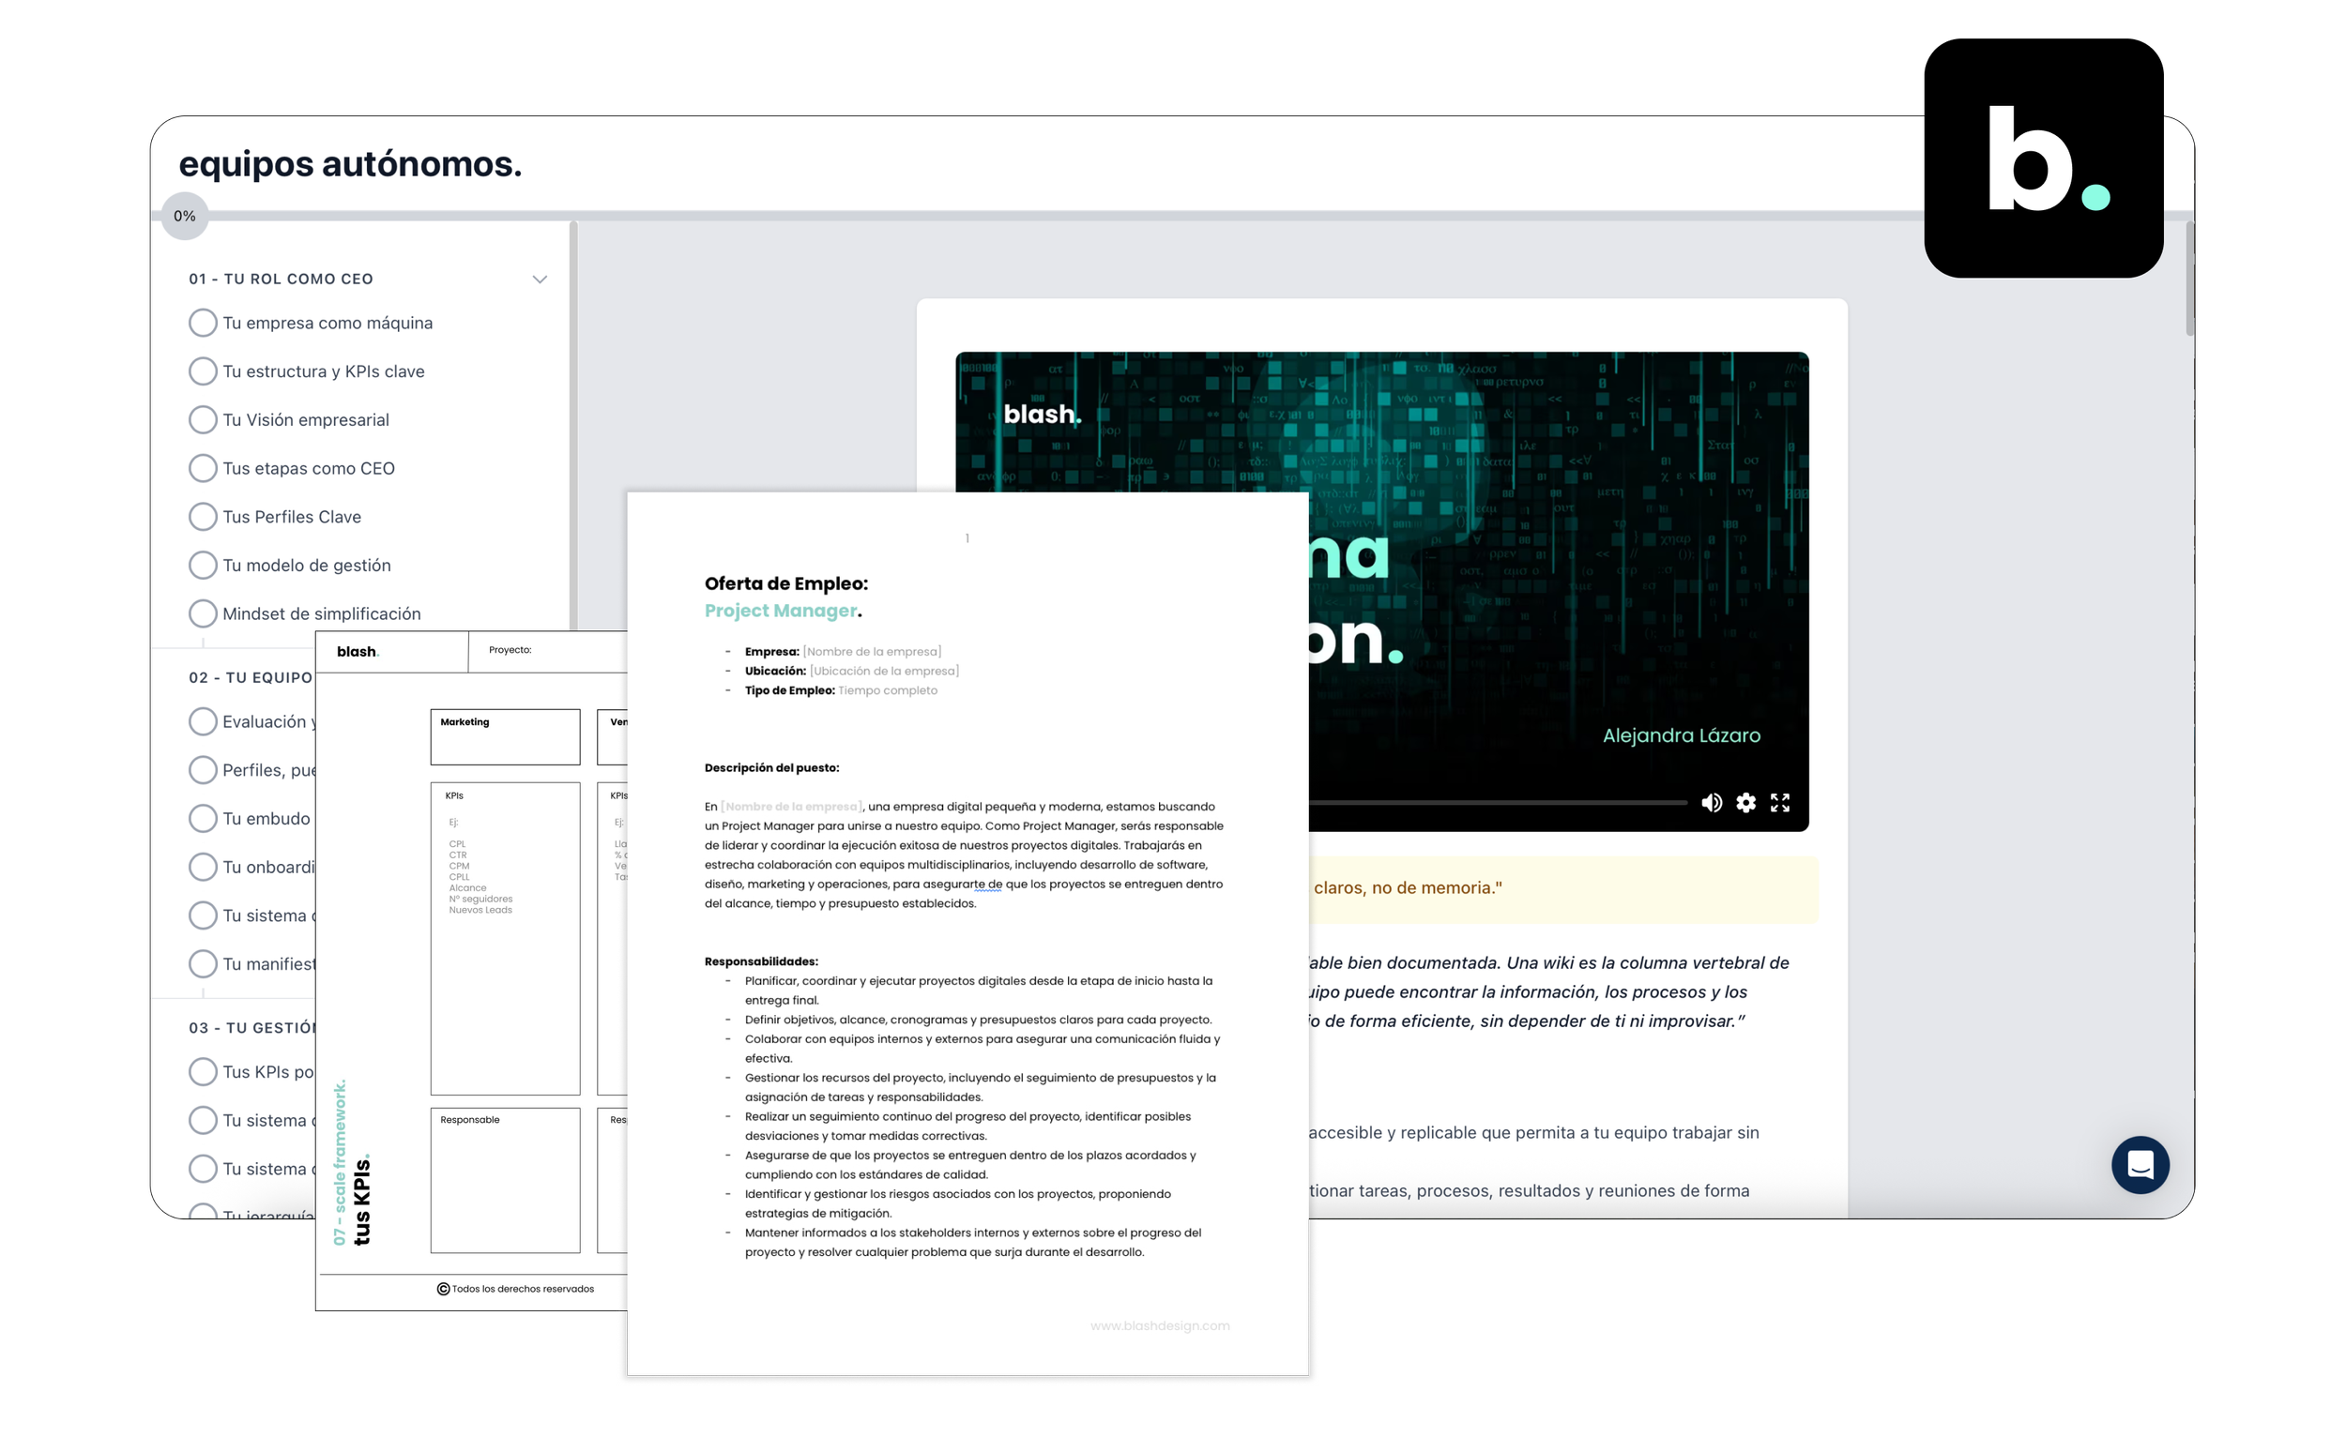Screen dimensions: 2346x1452
Task: Visit www.blashdesign.com link in document footer
Action: (x=1159, y=1325)
